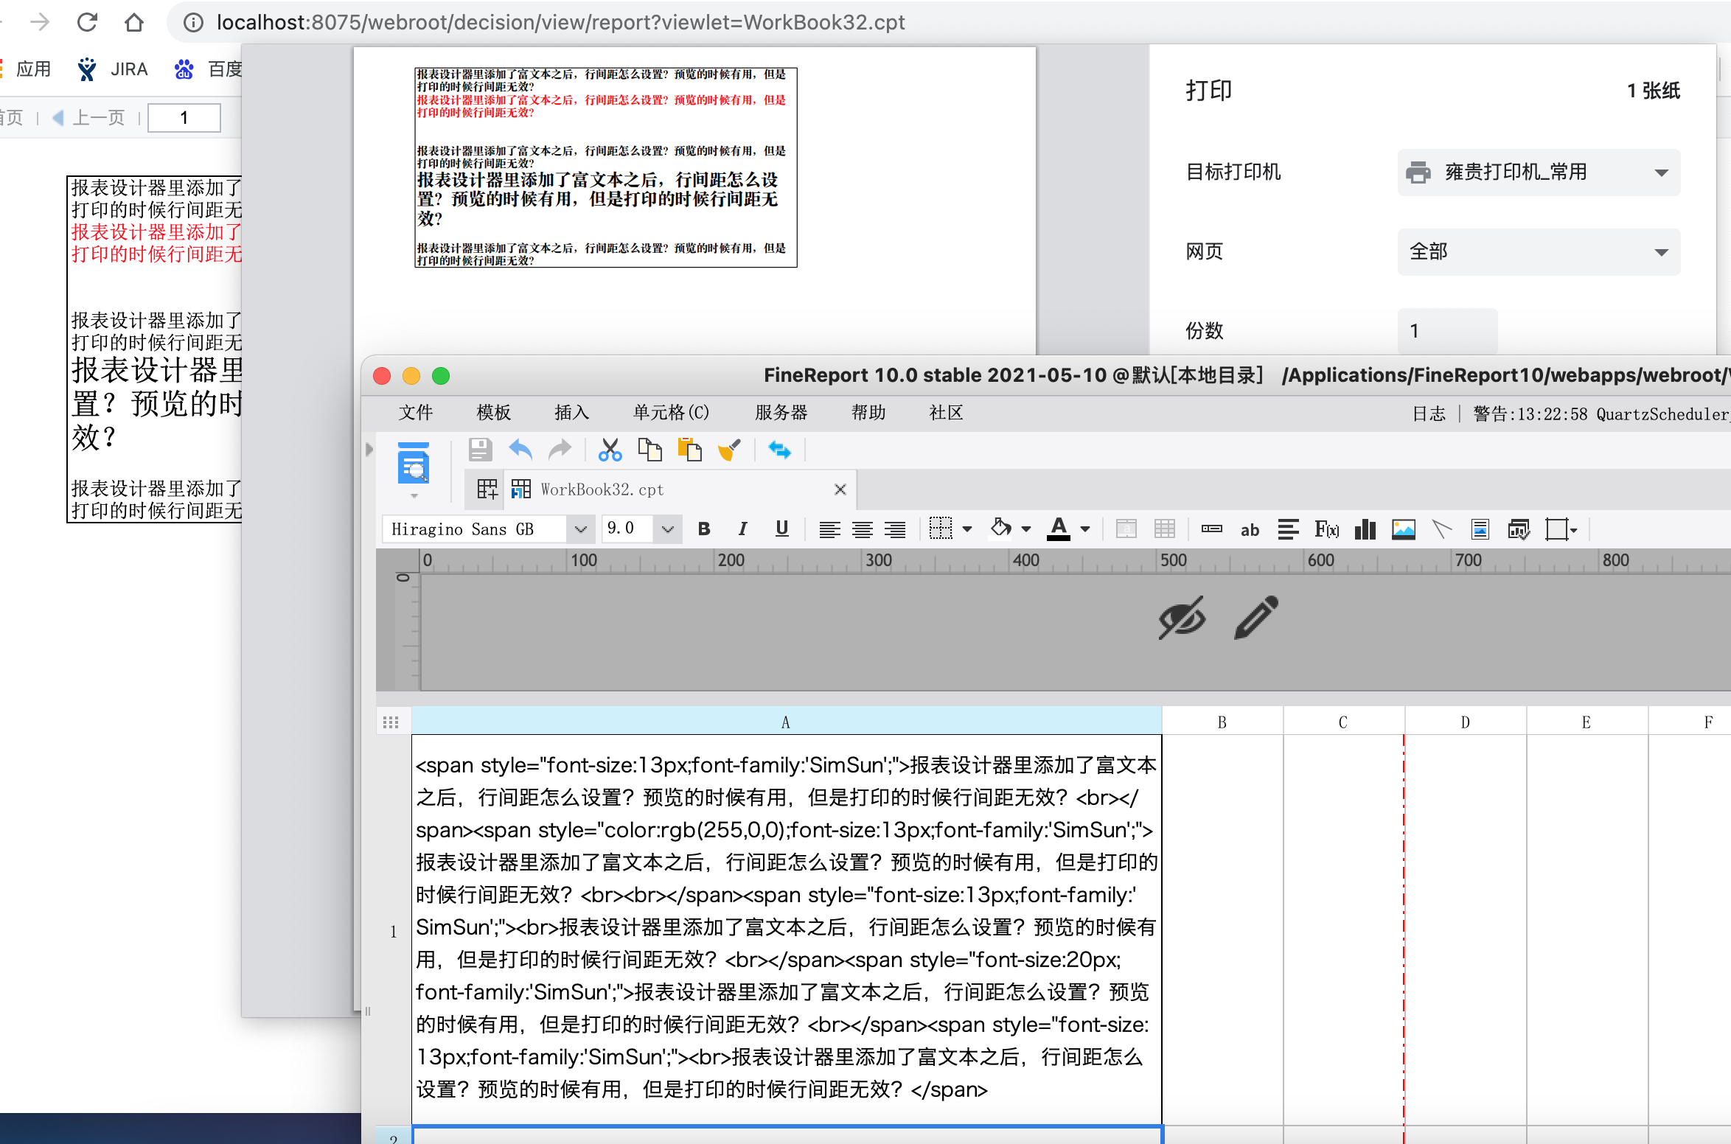Reload the browser page
Screen dimensions: 1731x1144
[x=87, y=22]
